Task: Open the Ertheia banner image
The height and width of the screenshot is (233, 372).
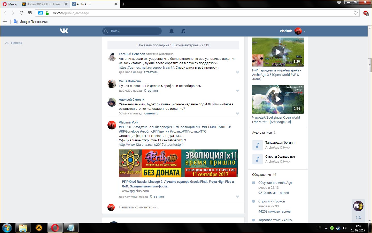Action: (178, 163)
